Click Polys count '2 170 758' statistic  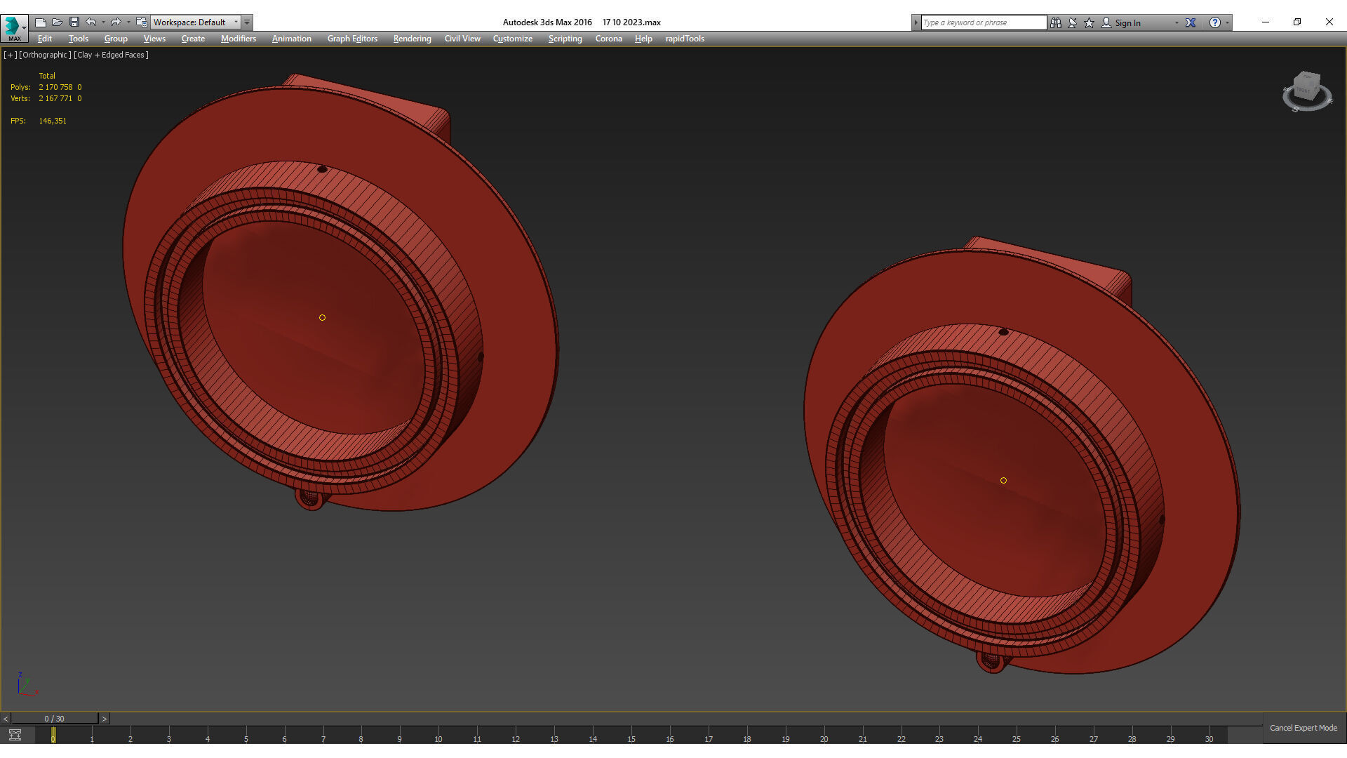click(x=55, y=87)
